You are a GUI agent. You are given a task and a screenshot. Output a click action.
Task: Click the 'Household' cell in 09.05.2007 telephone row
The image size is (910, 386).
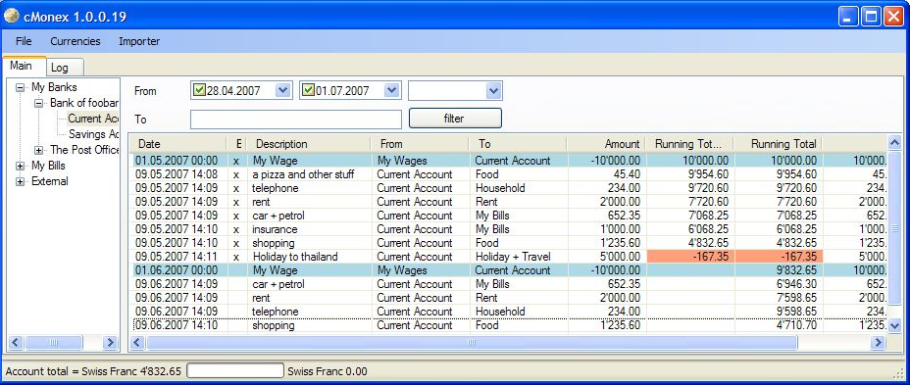coord(500,188)
